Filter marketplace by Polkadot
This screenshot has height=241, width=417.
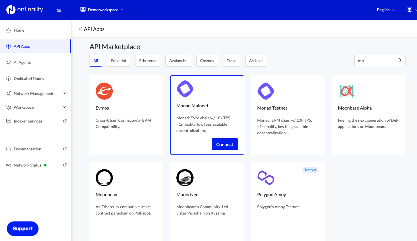click(119, 61)
